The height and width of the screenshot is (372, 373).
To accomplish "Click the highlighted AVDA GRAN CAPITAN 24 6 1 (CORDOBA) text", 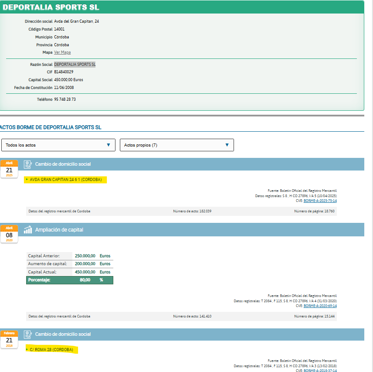I will [65, 180].
